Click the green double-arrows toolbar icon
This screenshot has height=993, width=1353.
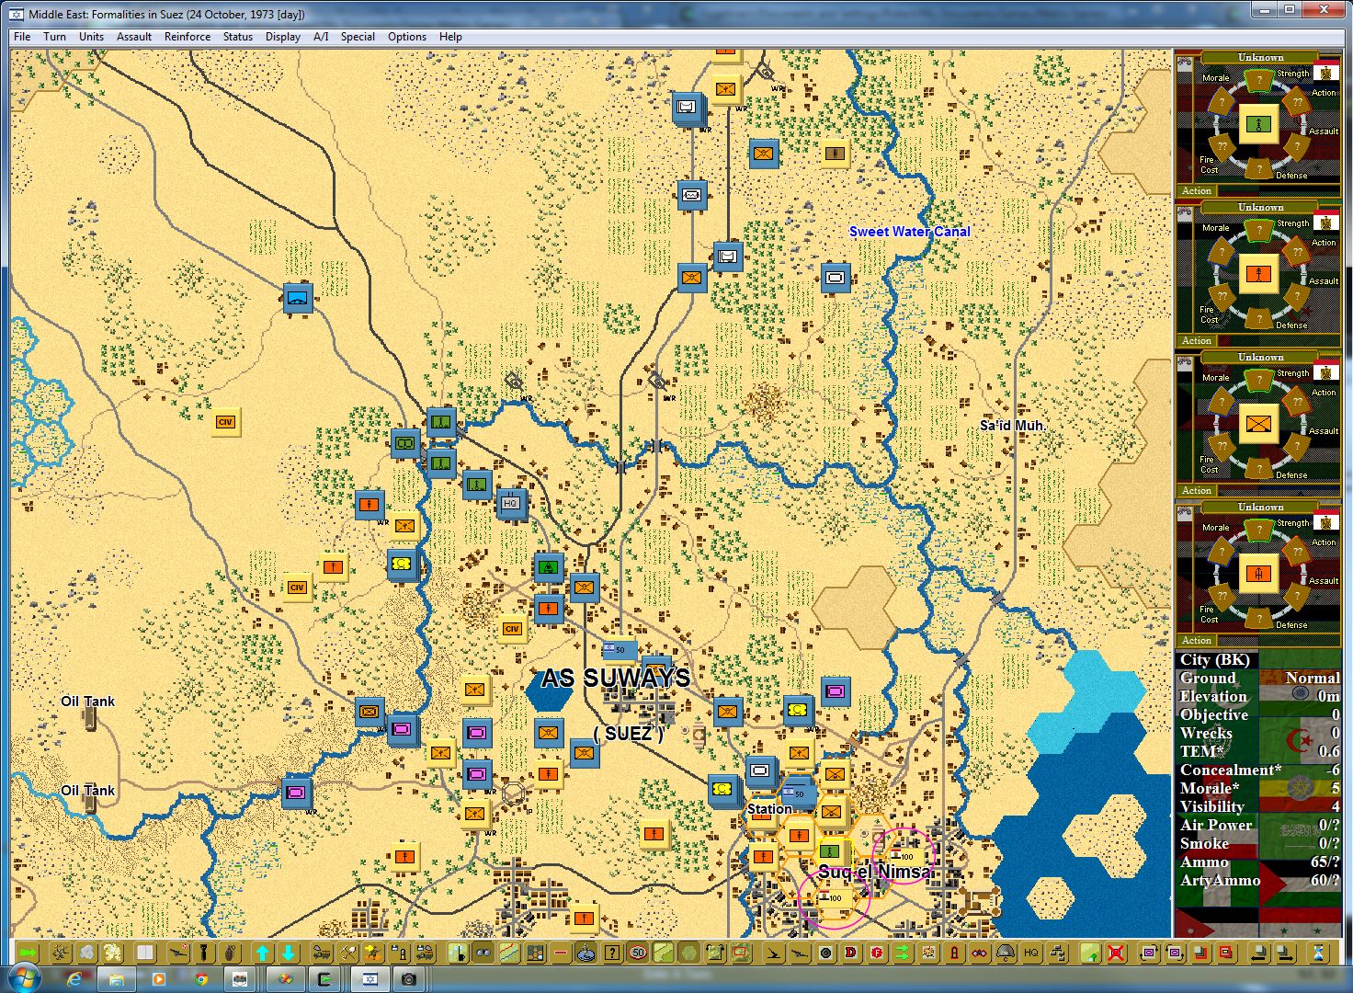tap(903, 953)
